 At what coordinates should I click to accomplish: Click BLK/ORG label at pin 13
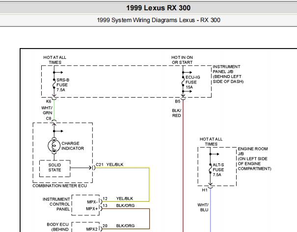coord(125,206)
